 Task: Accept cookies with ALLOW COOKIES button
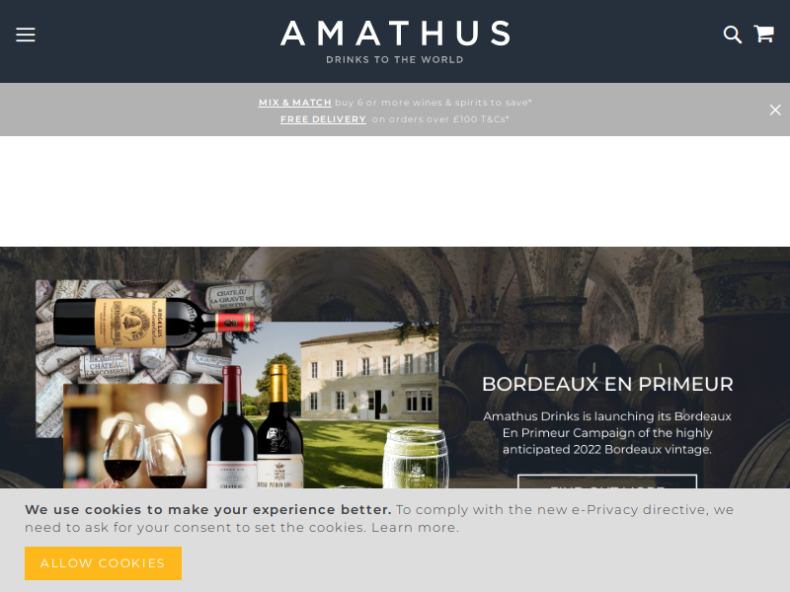[x=104, y=563]
